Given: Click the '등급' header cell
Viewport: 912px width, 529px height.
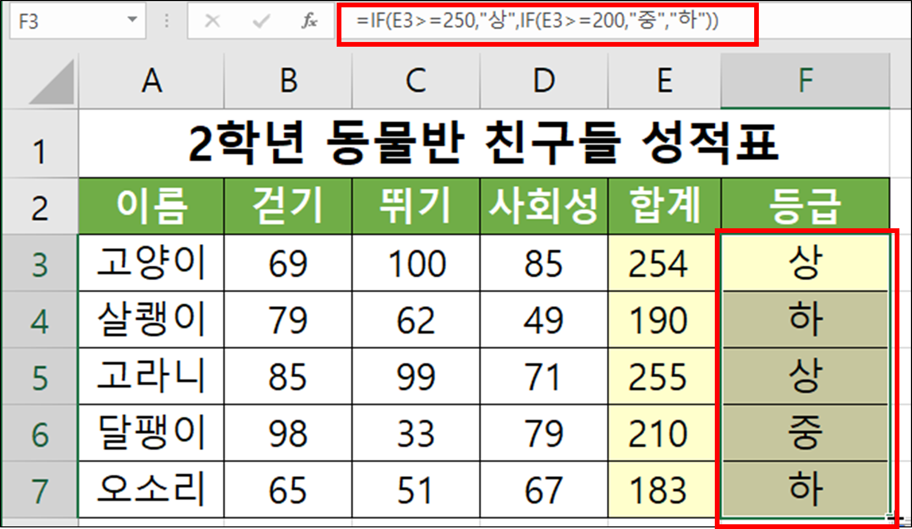Looking at the screenshot, I should click(806, 206).
